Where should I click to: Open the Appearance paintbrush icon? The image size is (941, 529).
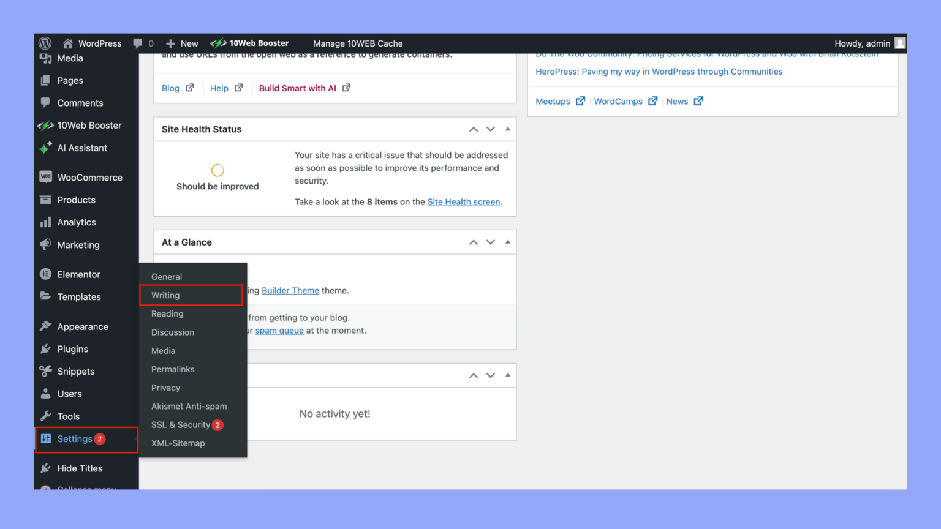point(46,326)
